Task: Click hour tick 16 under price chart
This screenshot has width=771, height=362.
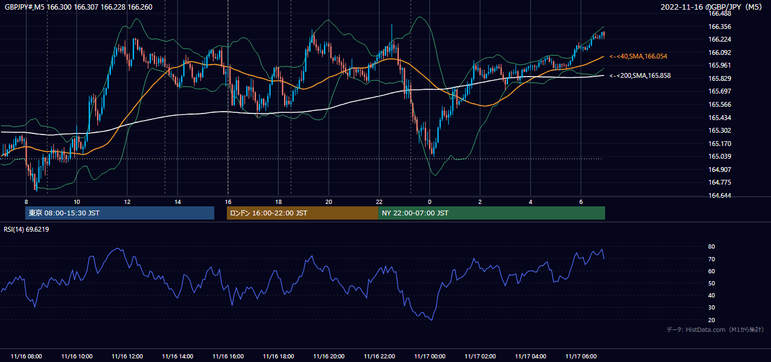Action: (x=228, y=202)
